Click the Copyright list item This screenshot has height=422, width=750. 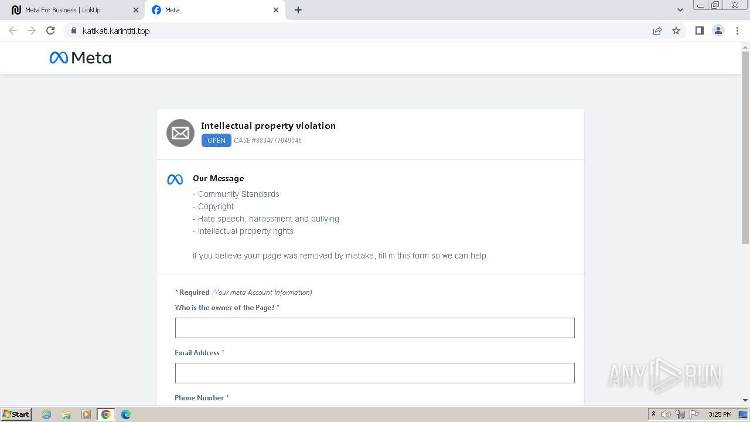pos(213,206)
